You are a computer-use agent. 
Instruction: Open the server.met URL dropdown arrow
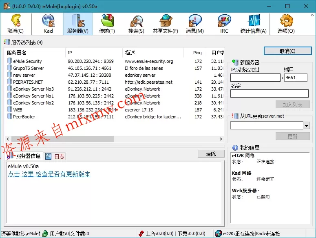[x=307, y=125]
